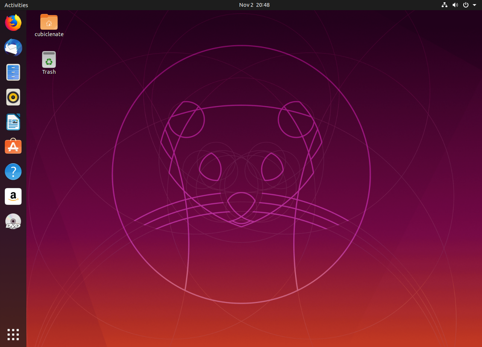The width and height of the screenshot is (482, 347).
Task: Open the Files application icon
Action: [13, 72]
